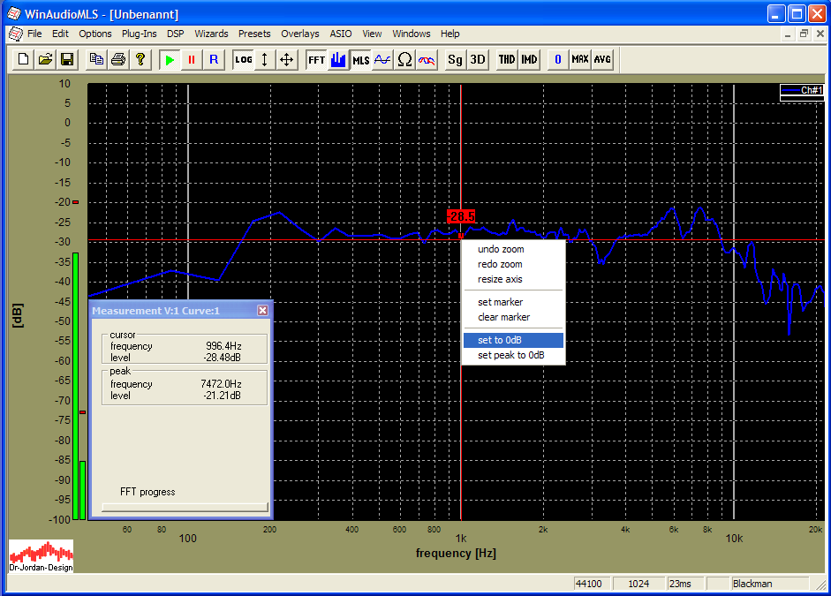Click the AVG averaging icon
Viewport: 831px width, 596px height.
602,59
